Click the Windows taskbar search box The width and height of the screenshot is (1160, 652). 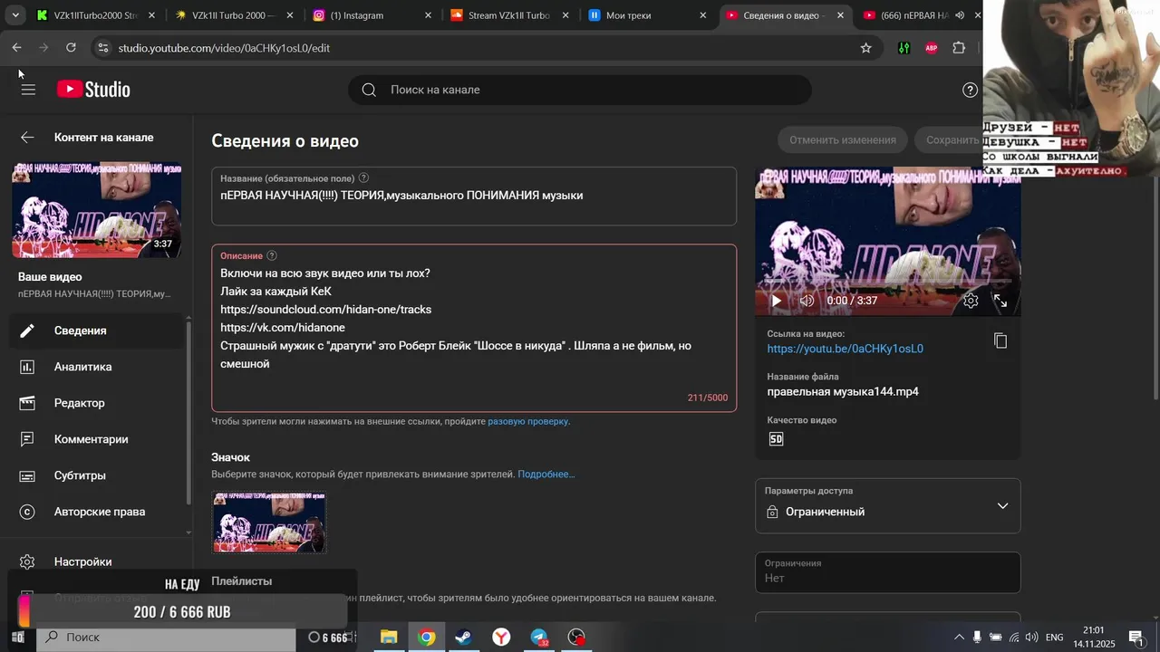point(166,638)
